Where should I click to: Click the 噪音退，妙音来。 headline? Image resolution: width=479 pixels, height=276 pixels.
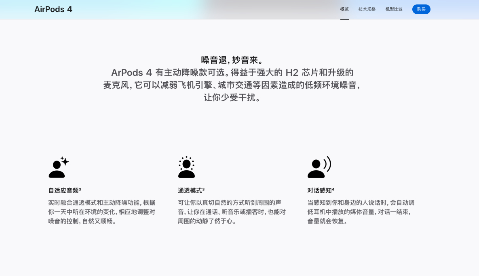232,60
